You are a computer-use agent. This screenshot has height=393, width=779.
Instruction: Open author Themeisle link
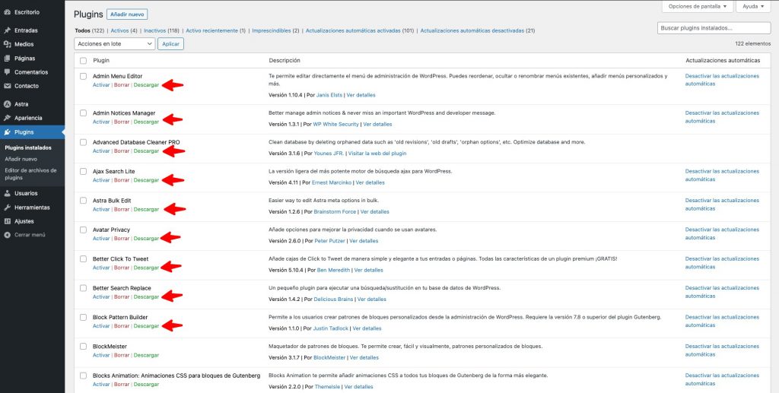coord(327,387)
